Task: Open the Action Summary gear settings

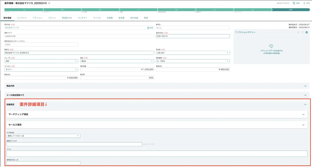Action: pos(307,32)
